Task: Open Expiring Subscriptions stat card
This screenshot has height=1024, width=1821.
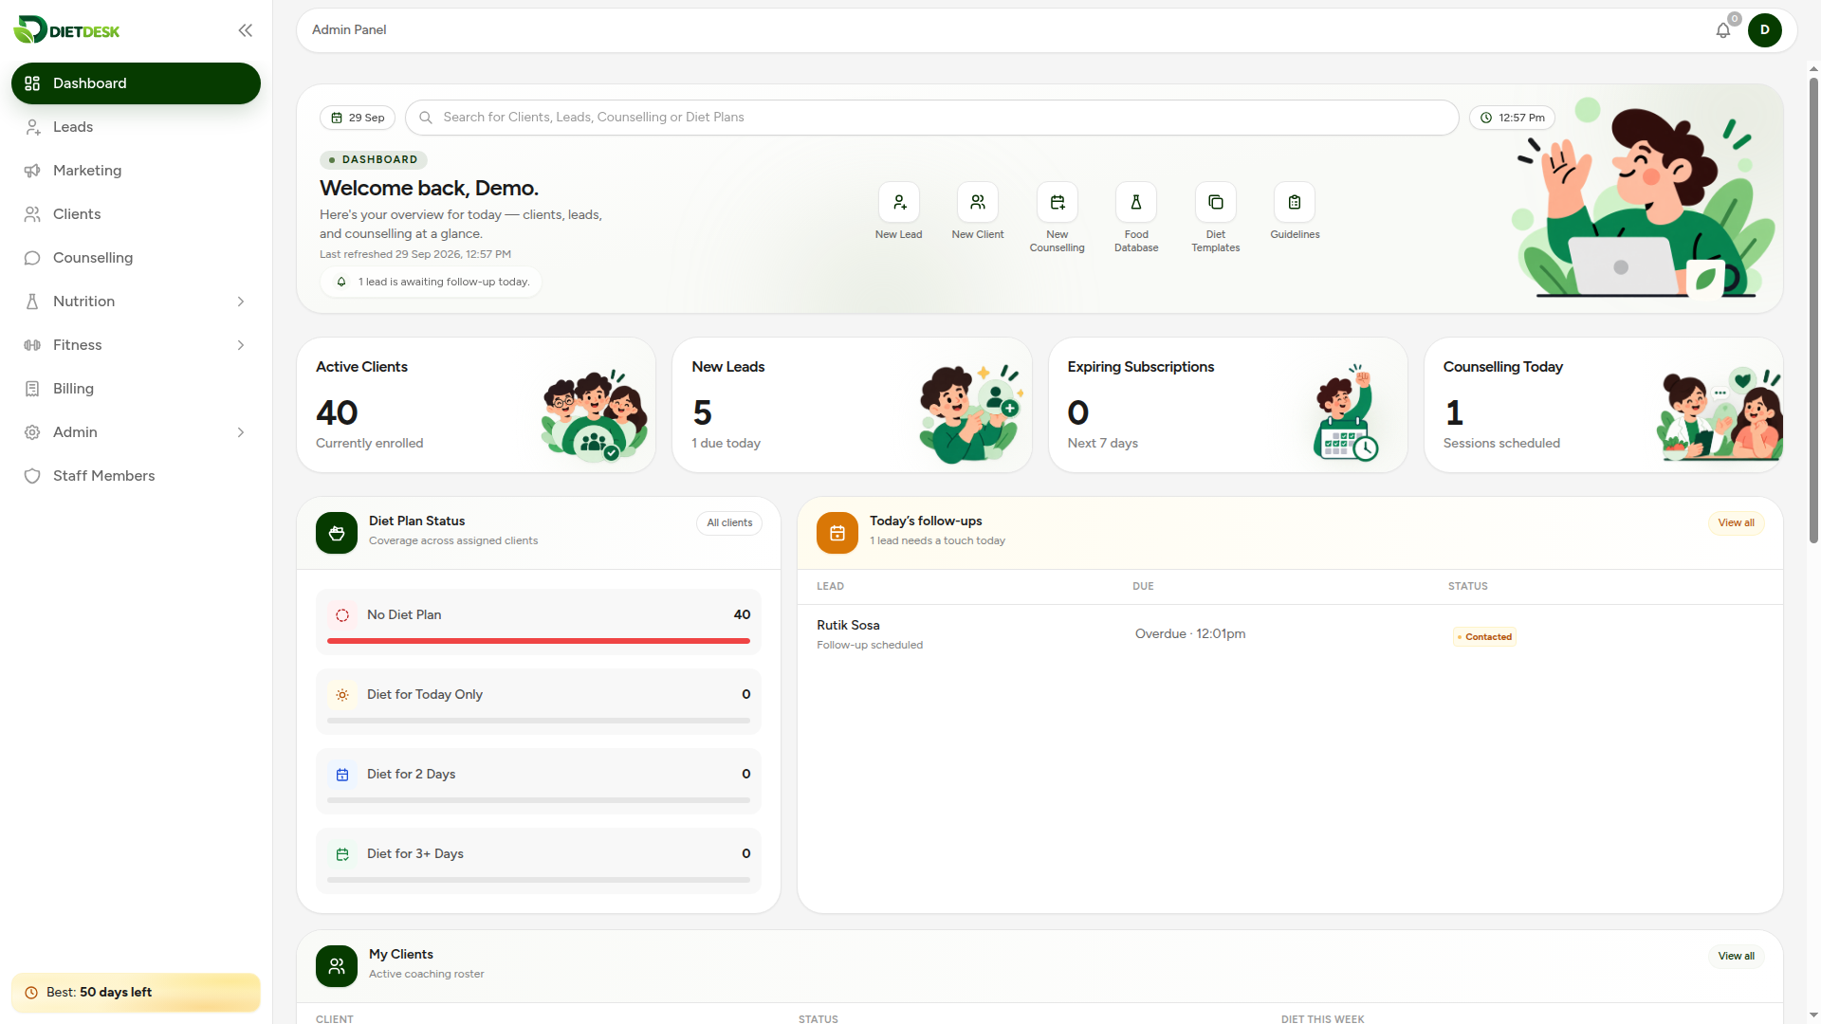Action: [1228, 405]
